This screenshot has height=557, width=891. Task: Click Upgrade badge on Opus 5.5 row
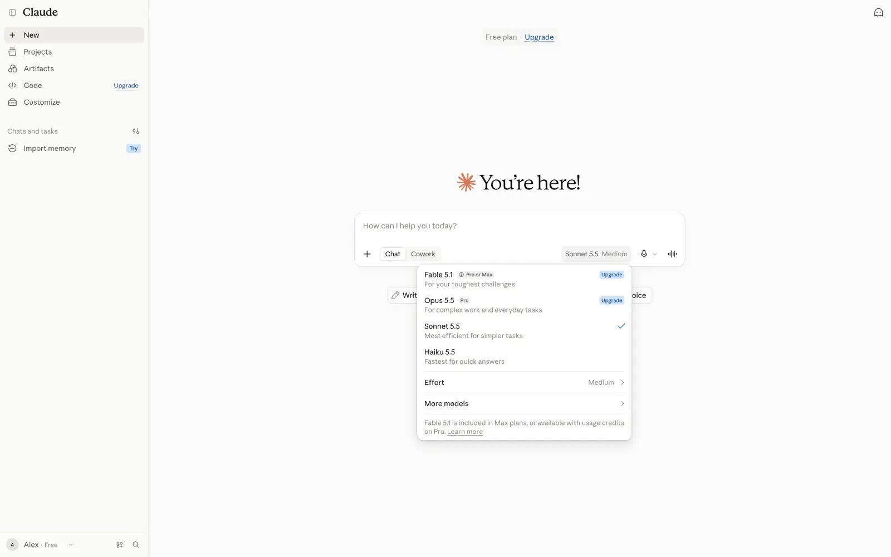coord(611,300)
